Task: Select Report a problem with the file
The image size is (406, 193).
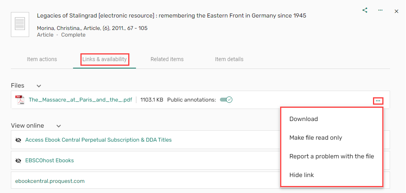Action: tap(331, 156)
